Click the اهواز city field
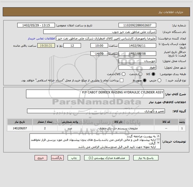193x187 pixels. tap(137, 67)
